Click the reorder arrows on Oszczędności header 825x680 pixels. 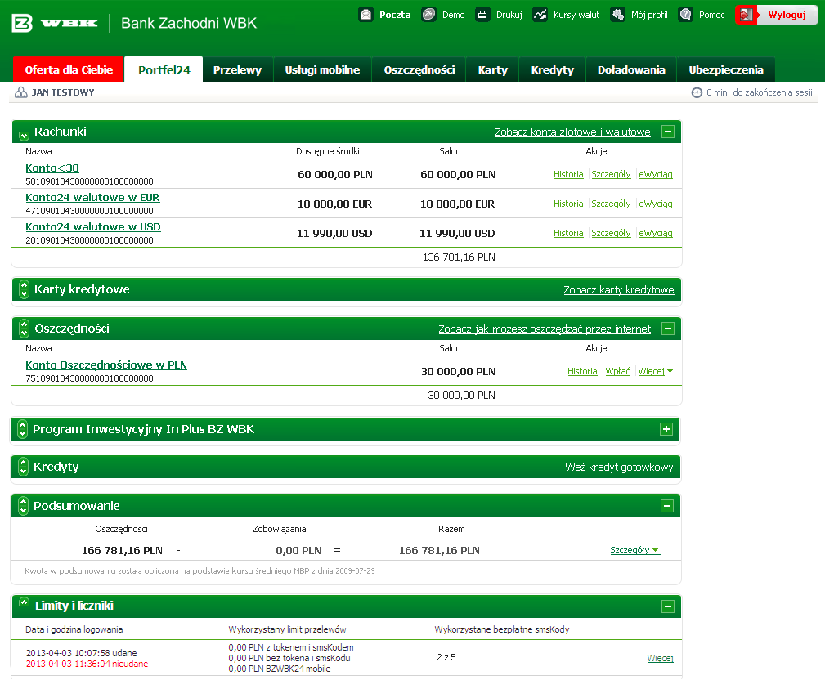(x=24, y=329)
